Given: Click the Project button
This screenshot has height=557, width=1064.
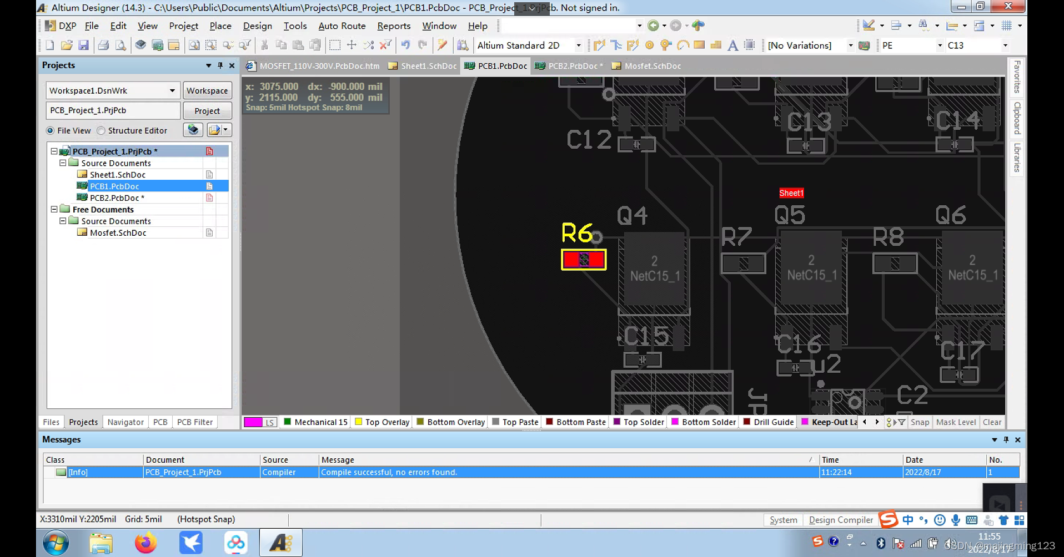Looking at the screenshot, I should pyautogui.click(x=207, y=111).
